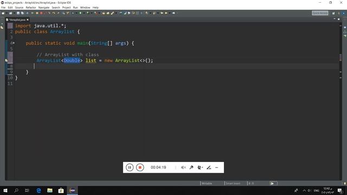Toggle the microphone in recorder bar

pyautogui.click(x=191, y=167)
